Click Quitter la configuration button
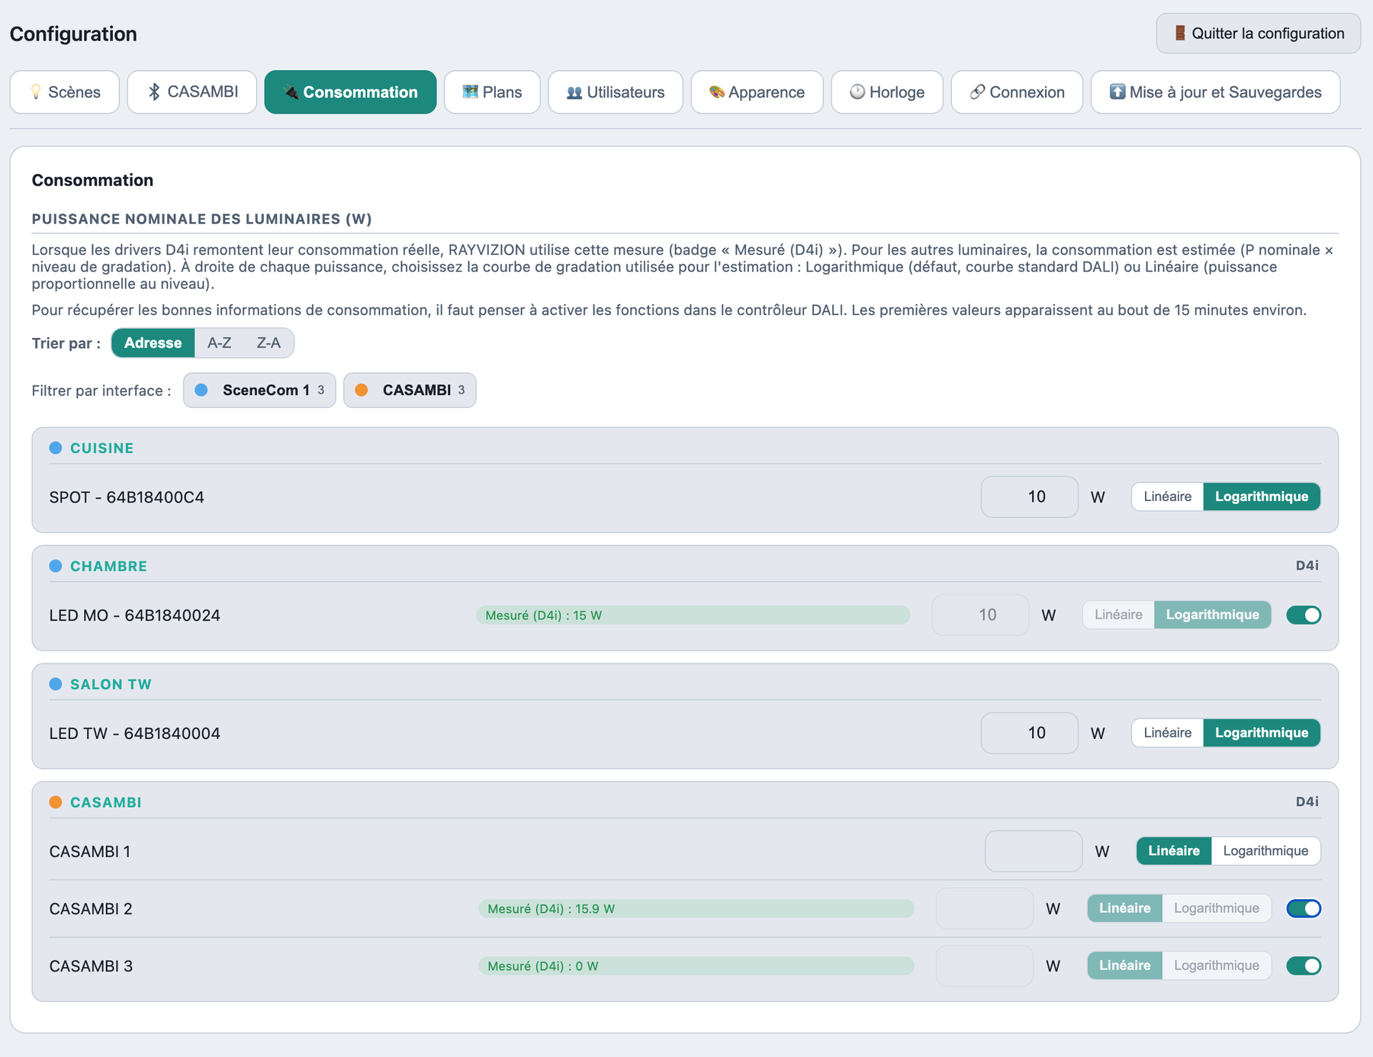Image resolution: width=1373 pixels, height=1057 pixels. coord(1259,34)
